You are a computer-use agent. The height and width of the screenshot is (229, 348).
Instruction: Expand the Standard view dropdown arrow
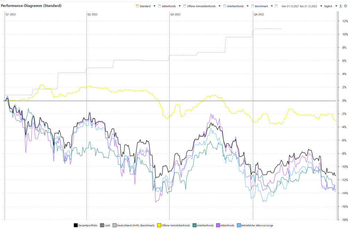coord(155,6)
